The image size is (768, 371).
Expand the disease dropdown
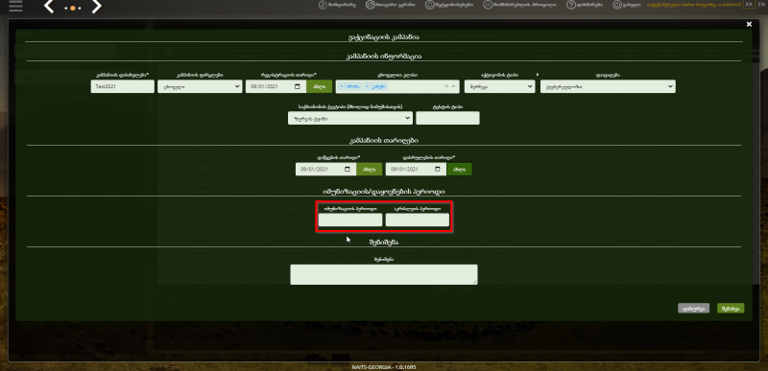(x=608, y=86)
